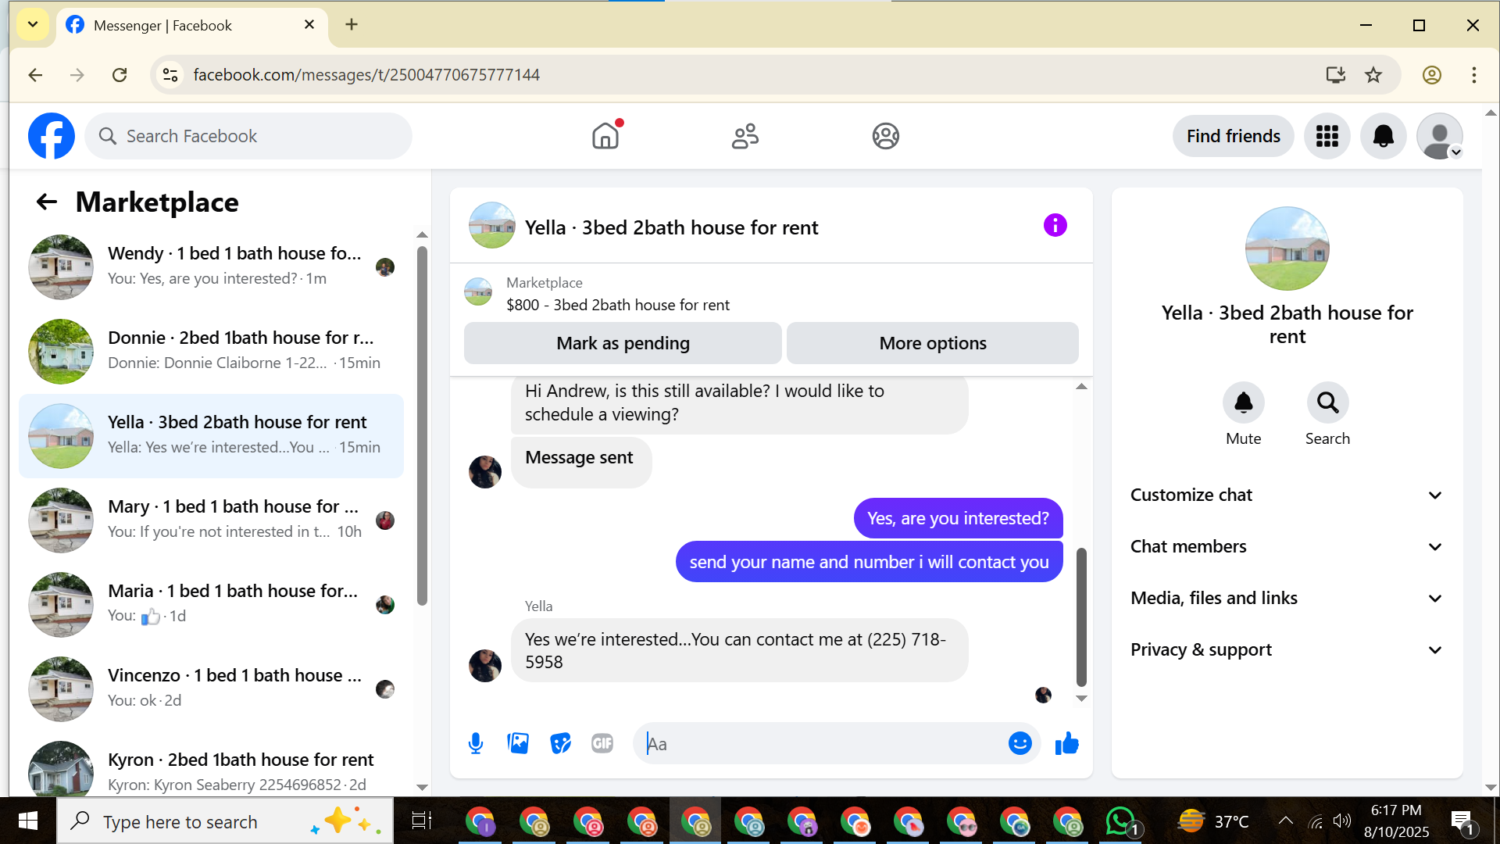1500x844 pixels.
Task: Choose an emoji with the smiley icon
Action: 1020,743
